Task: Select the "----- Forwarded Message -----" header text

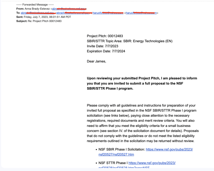Action: 35,5
